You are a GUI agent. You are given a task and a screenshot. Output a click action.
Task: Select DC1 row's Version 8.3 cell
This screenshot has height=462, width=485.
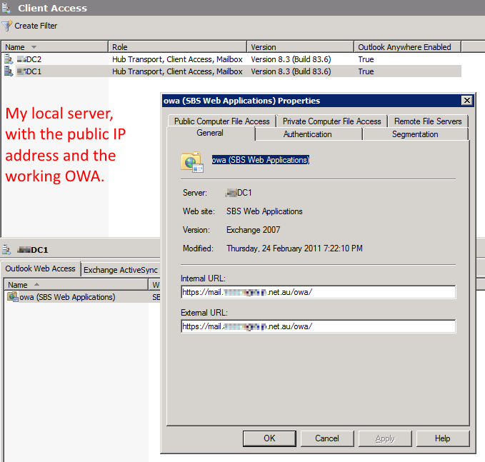coord(291,71)
